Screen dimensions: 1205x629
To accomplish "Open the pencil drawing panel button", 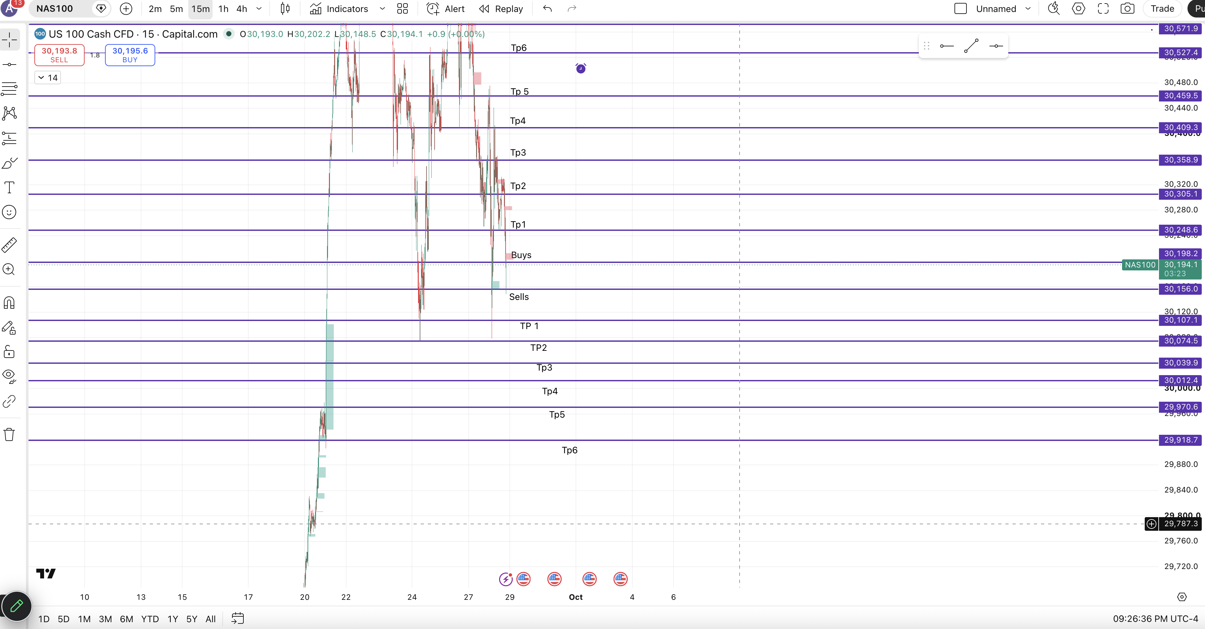I will 17,606.
